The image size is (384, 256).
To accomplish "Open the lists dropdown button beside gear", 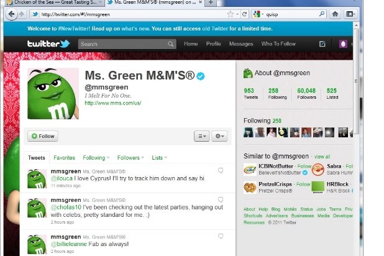I will click(x=202, y=135).
